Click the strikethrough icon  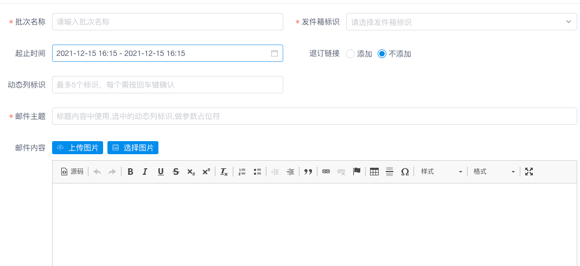coord(176,172)
